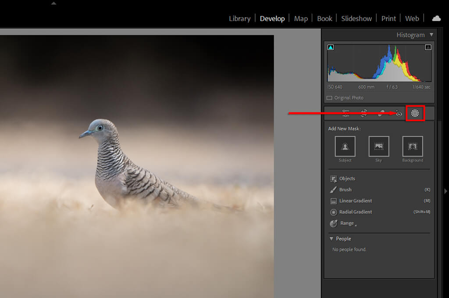Create a Select Sky mask
The image size is (449, 298).
click(x=379, y=147)
